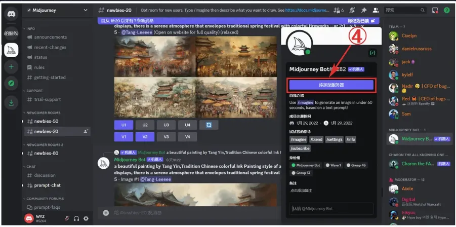Open the Midjourney server sailboat icon
This screenshot has width=456, height=227.
click(x=11, y=50)
